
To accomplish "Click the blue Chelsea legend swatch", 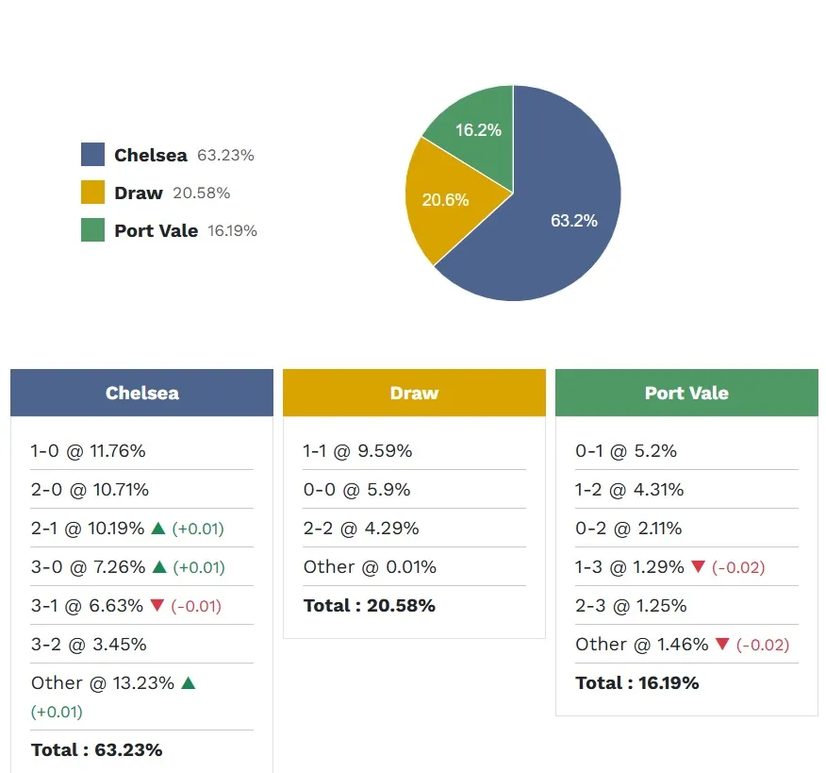I will pos(92,155).
